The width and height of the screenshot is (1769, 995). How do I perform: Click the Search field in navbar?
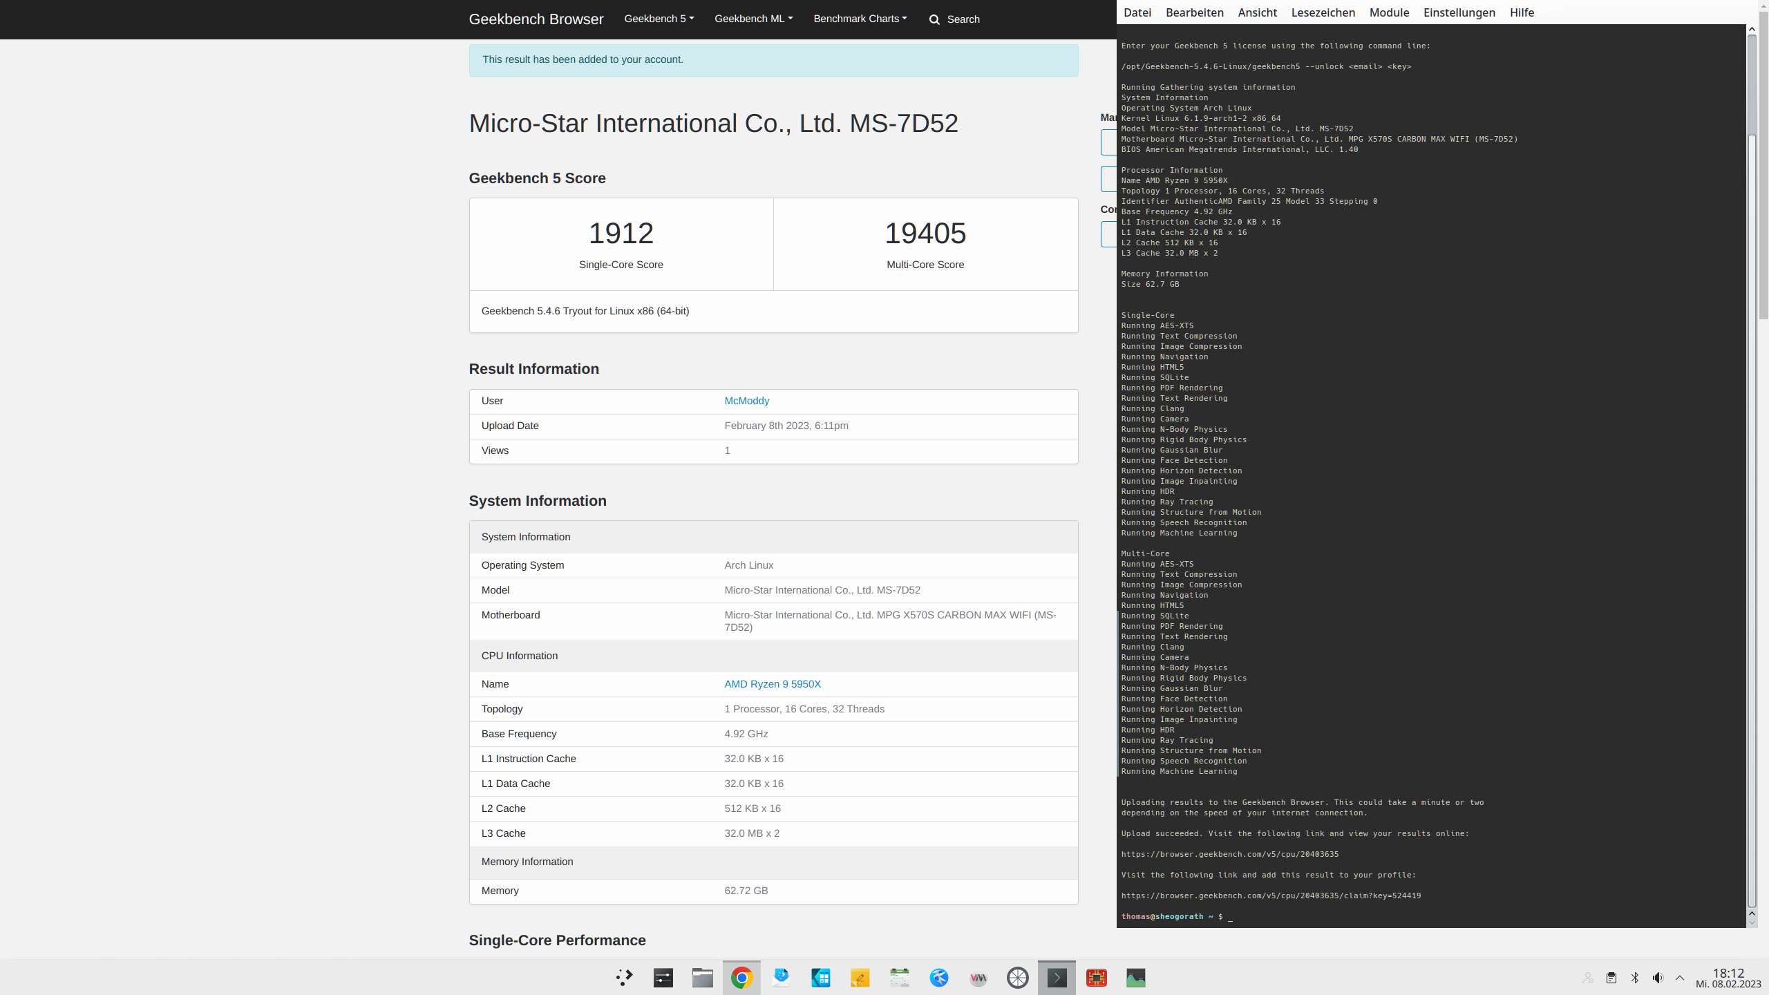pos(963,19)
